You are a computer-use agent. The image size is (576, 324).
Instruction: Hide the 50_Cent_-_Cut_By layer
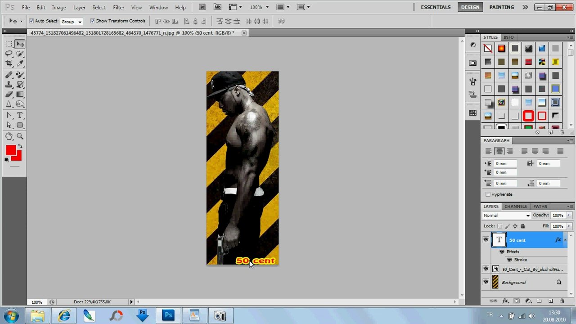[x=486, y=269]
